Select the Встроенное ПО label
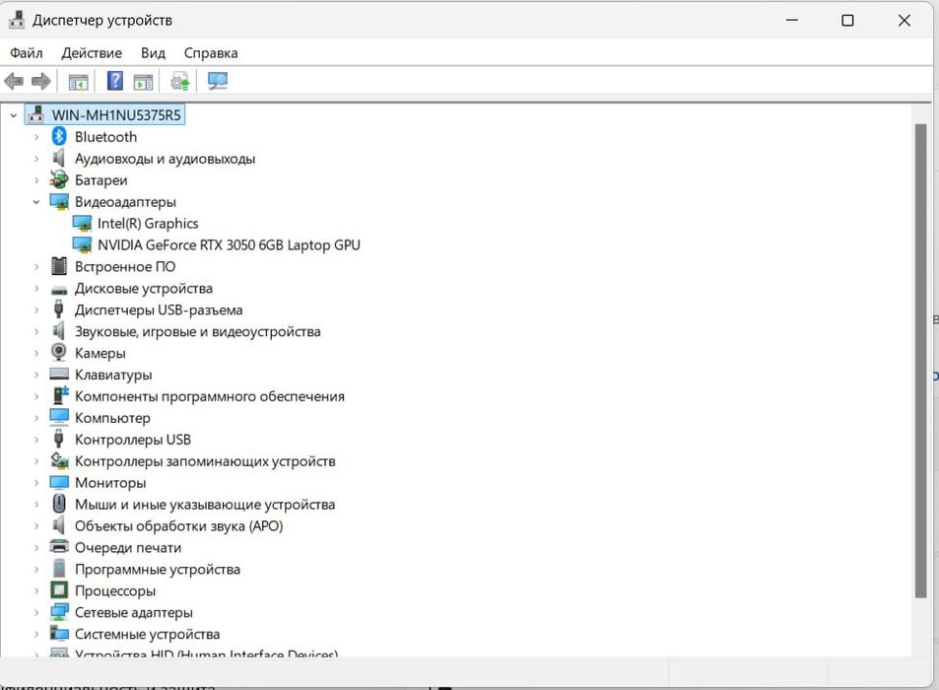 (125, 266)
